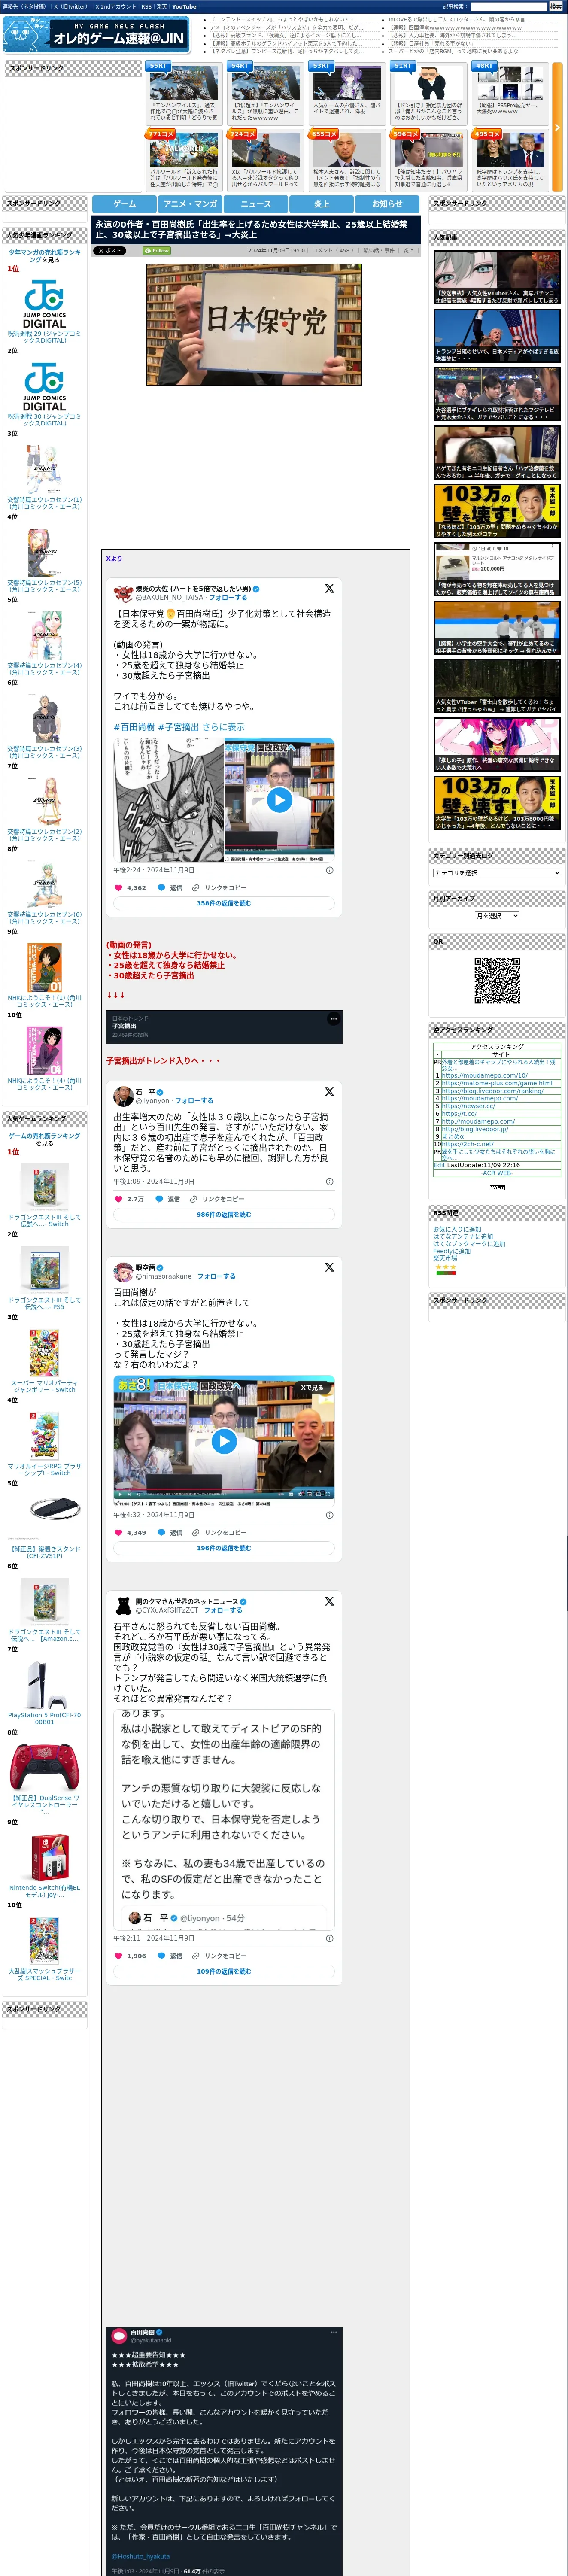
Task: Open the YouTube link in the top bar
Action: coord(184,6)
